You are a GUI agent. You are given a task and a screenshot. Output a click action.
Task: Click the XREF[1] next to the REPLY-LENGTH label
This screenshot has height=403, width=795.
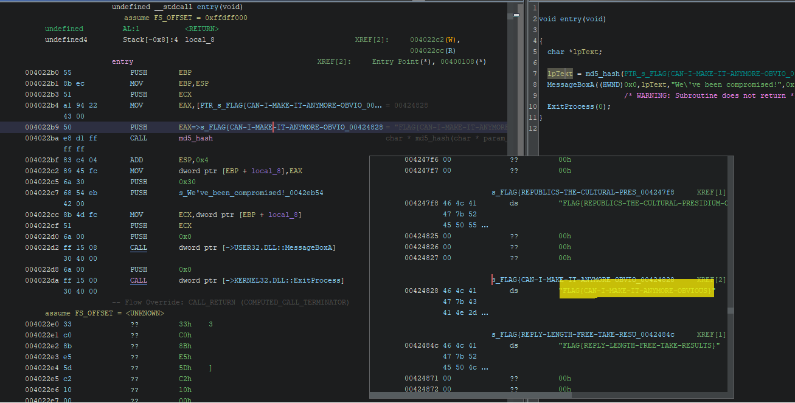coord(711,334)
